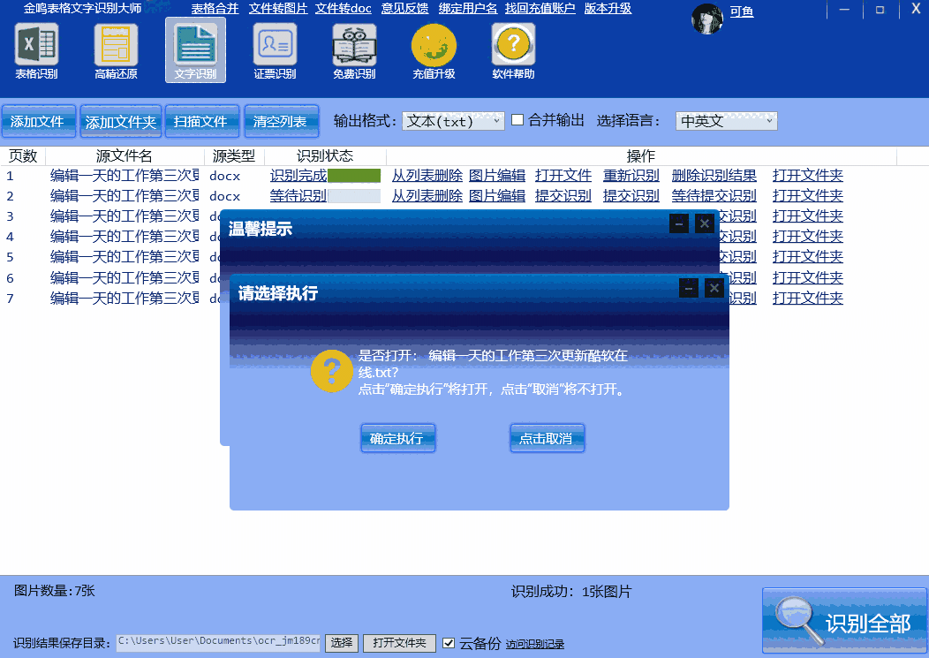This screenshot has height=658, width=929.
Task: Disable the 云备份 checkbox
Action: point(449,643)
